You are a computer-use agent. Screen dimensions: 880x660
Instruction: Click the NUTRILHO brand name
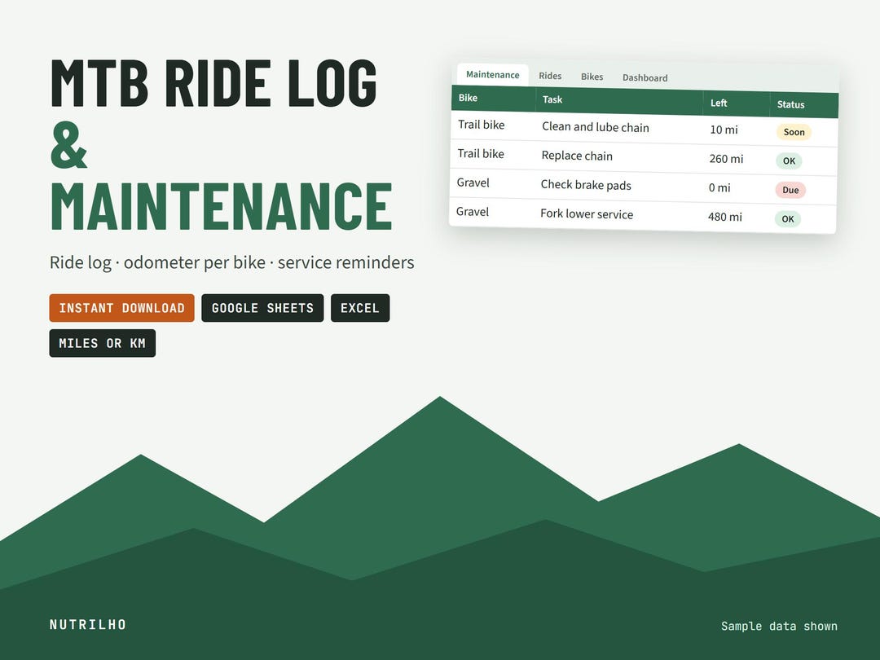[88, 625]
